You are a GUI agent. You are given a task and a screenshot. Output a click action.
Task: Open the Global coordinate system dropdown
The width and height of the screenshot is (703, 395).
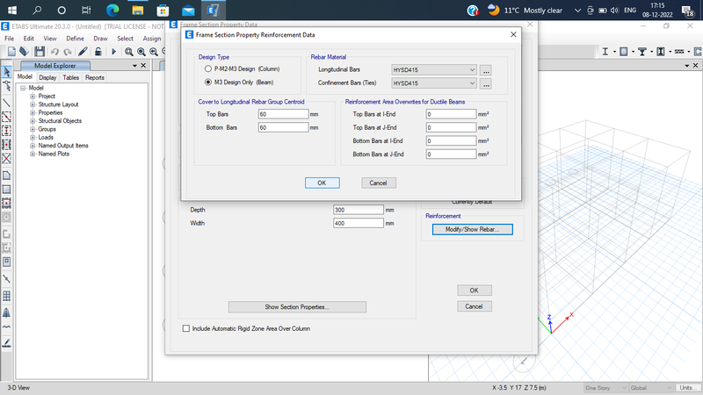click(650, 388)
